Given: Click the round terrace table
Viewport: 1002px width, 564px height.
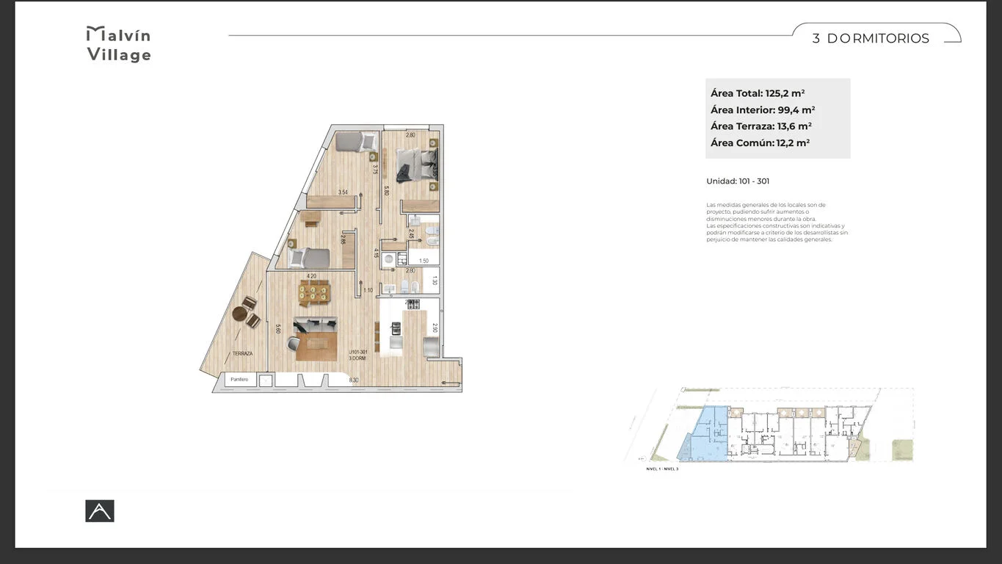Looking at the screenshot, I should (x=239, y=314).
